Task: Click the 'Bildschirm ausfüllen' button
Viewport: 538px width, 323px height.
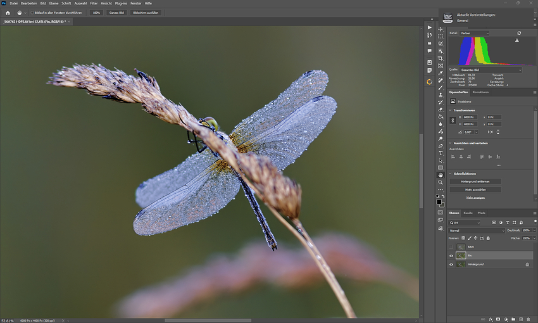Action: pos(146,13)
